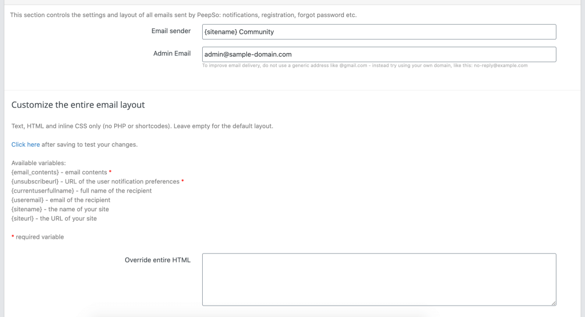
Task: Open the 'Click here' test link
Action: pos(25,145)
